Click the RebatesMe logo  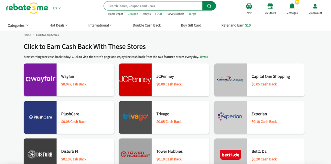(x=27, y=8)
